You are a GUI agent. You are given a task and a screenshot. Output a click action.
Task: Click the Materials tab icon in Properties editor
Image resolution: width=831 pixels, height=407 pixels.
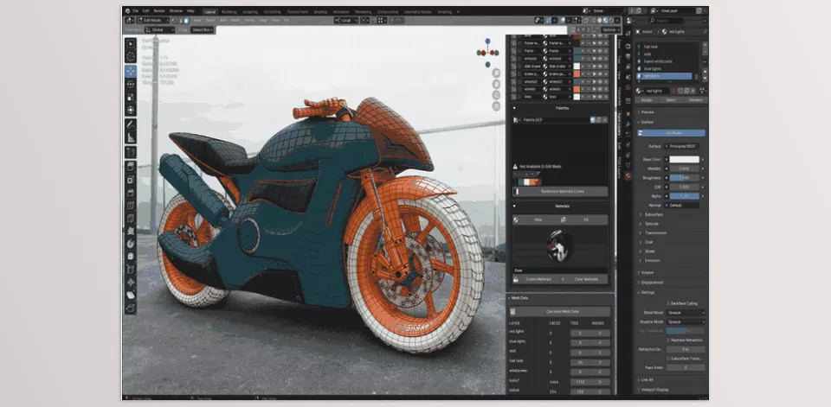(628, 175)
